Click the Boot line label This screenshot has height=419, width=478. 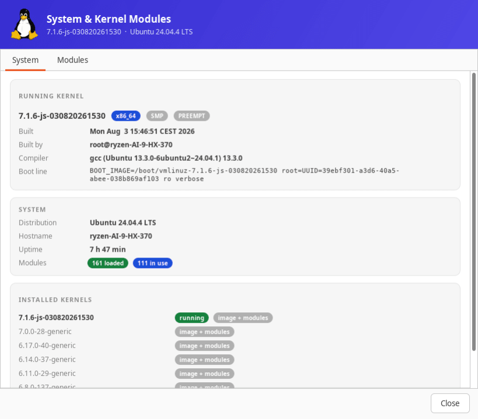(33, 171)
